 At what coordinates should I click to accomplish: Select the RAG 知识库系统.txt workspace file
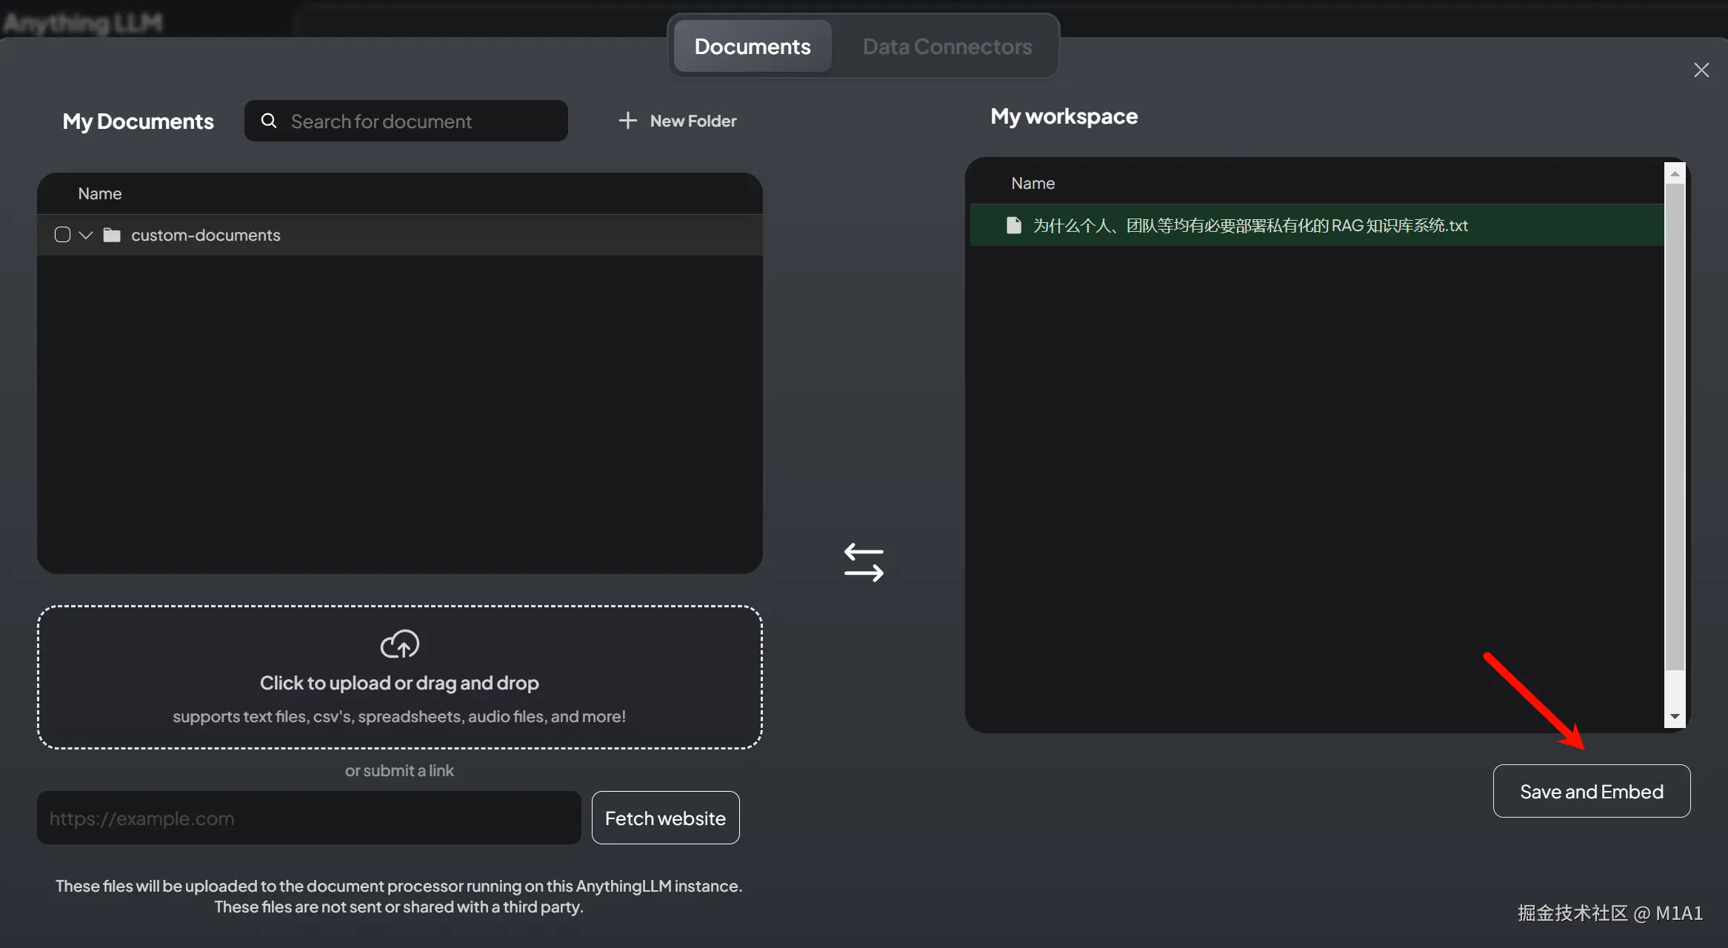click(1250, 225)
